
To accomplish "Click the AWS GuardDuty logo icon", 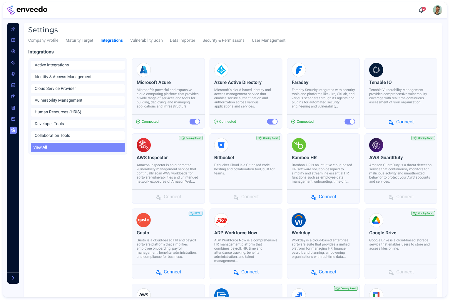I will point(376,145).
